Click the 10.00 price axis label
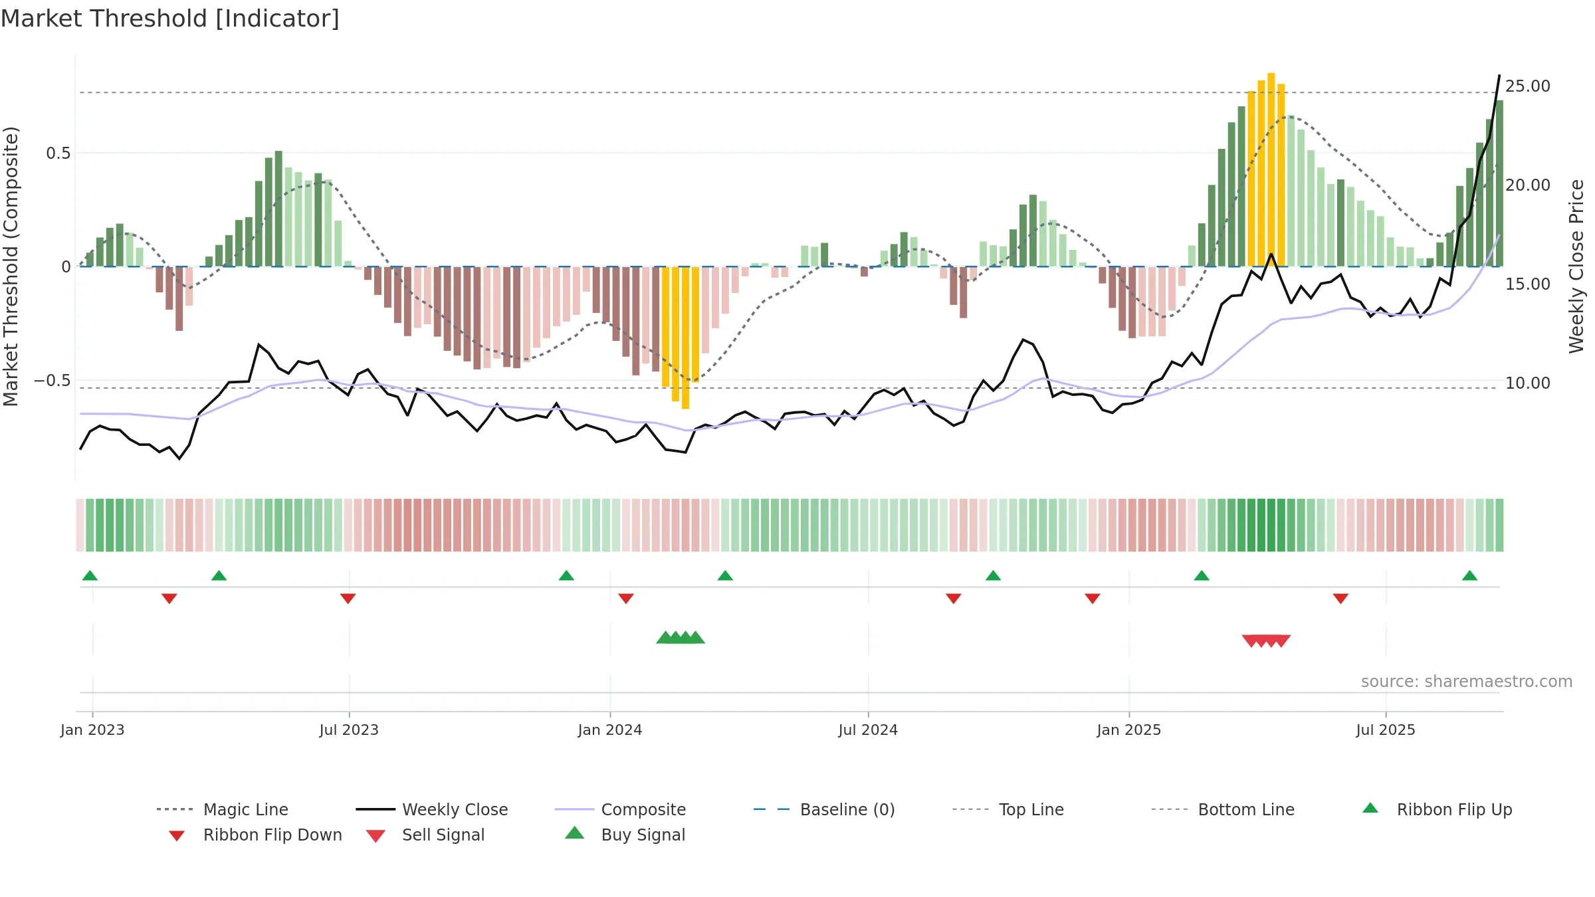This screenshot has width=1595, height=897. pos(1528,383)
